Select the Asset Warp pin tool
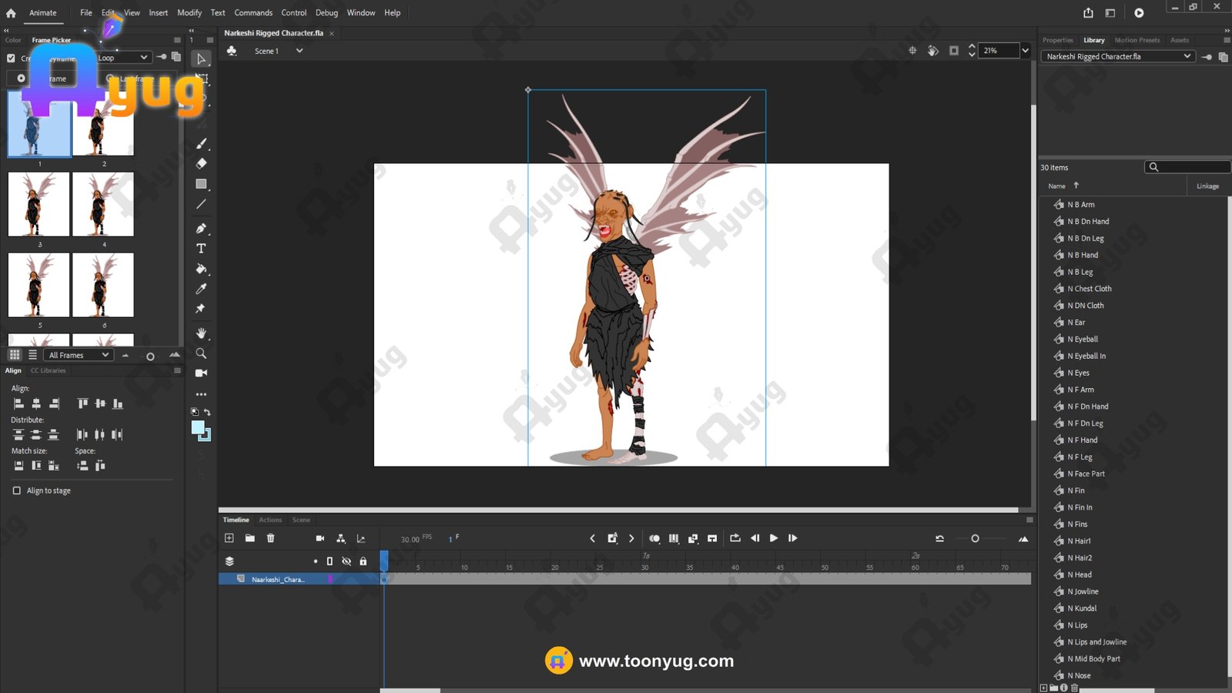The height and width of the screenshot is (693, 1232). click(201, 309)
